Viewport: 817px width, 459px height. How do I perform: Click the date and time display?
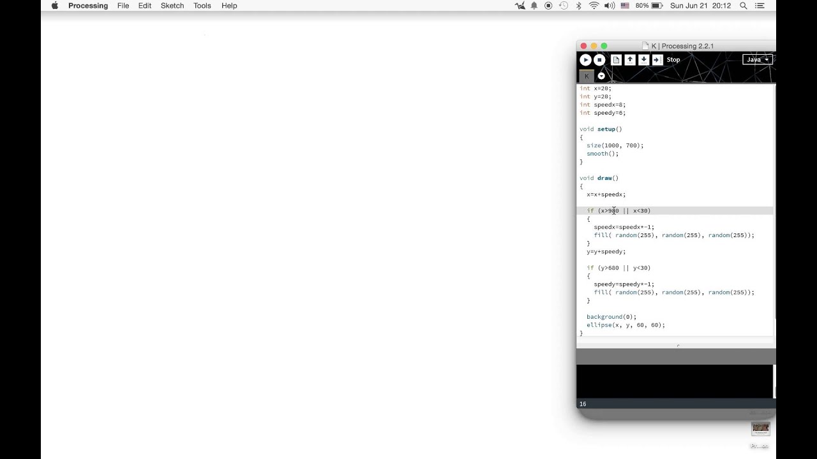pyautogui.click(x=701, y=6)
